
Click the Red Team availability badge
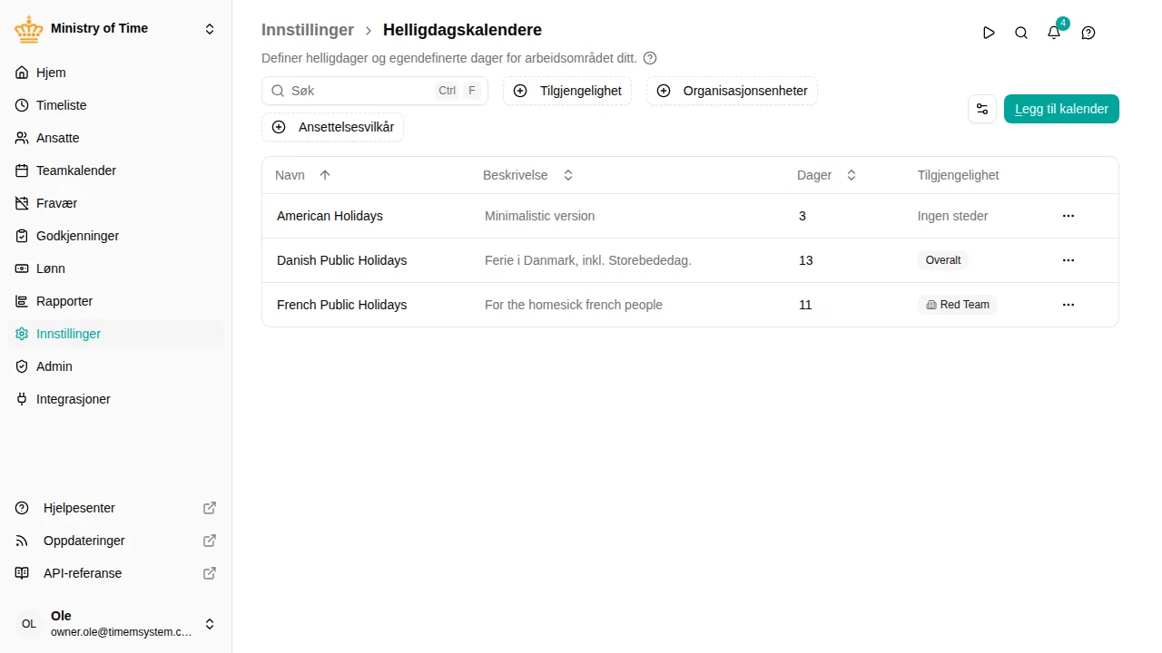[x=958, y=305]
